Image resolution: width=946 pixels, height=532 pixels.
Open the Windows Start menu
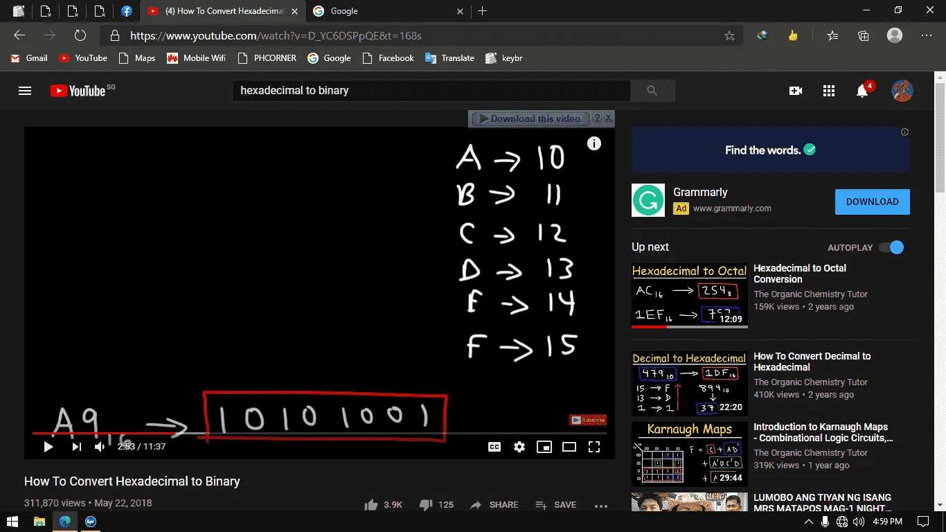[x=12, y=521]
